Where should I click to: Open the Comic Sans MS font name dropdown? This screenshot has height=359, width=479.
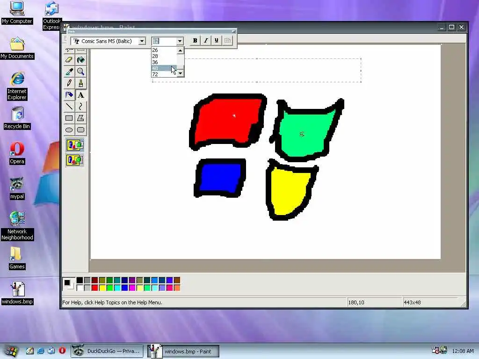coord(142,41)
